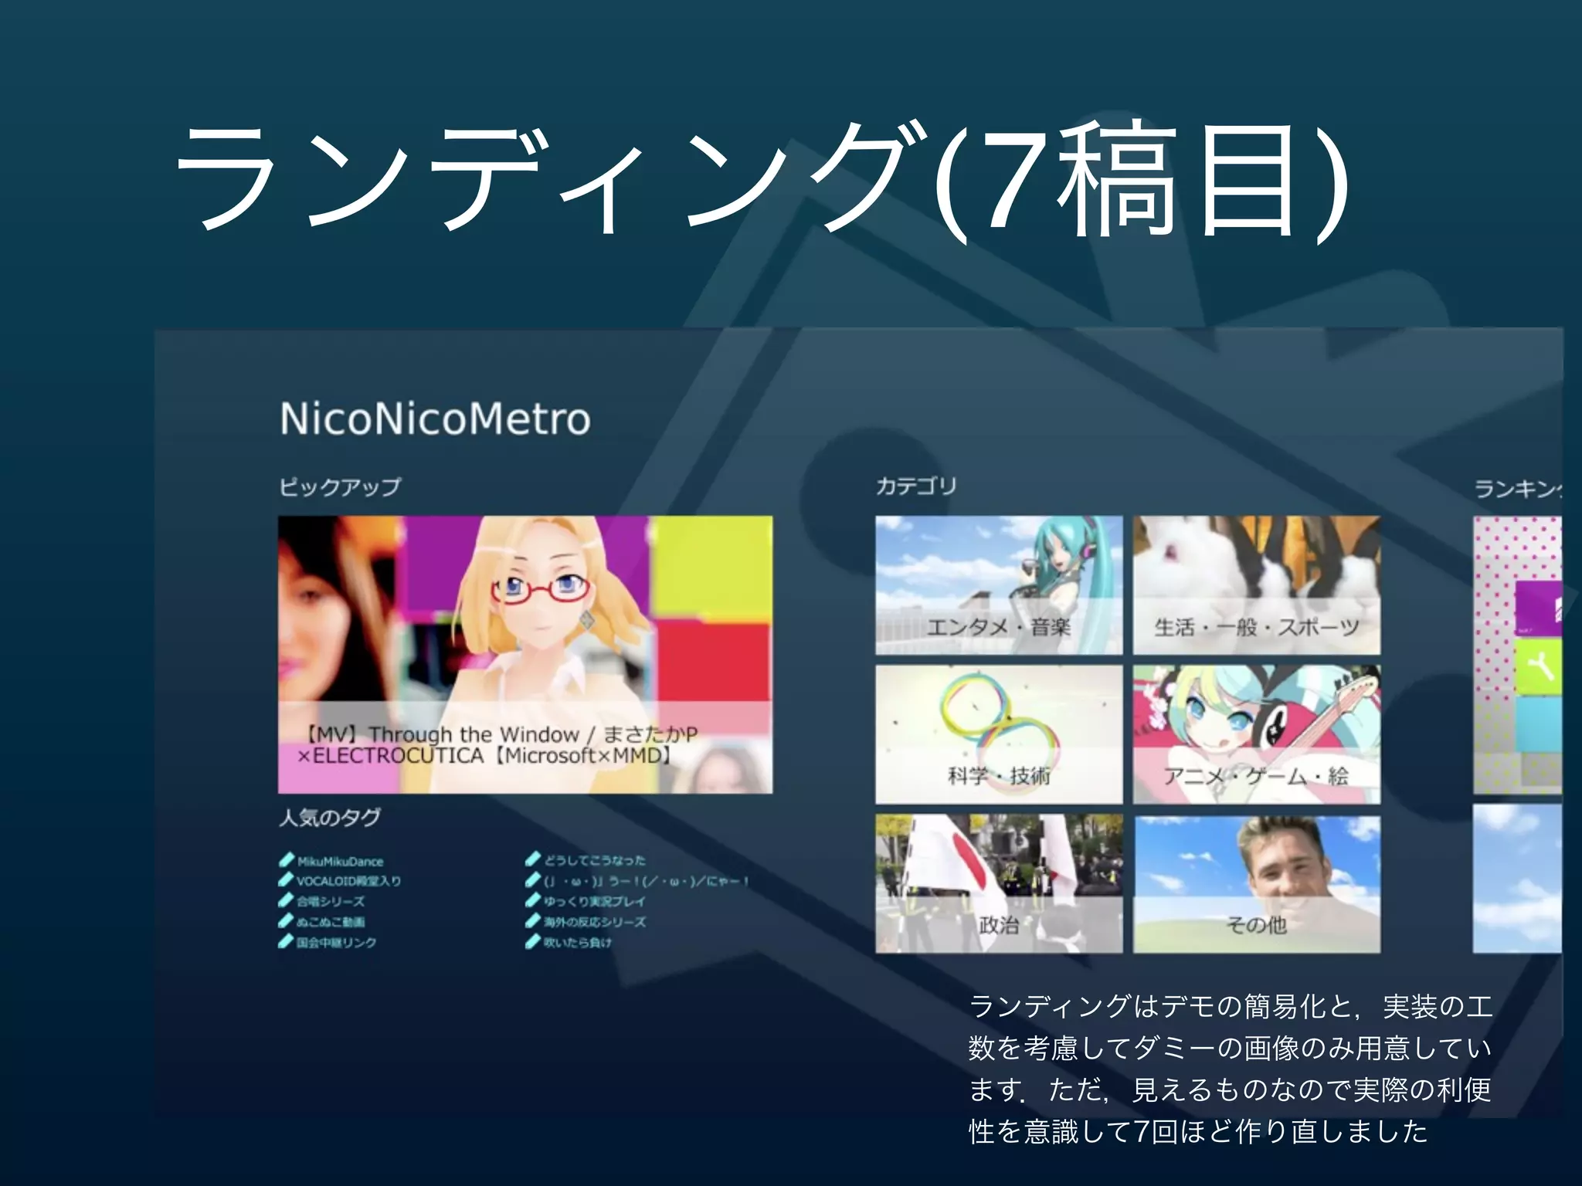Click the カテゴリ section header
Image resolution: width=1582 pixels, height=1186 pixels.
pos(916,486)
